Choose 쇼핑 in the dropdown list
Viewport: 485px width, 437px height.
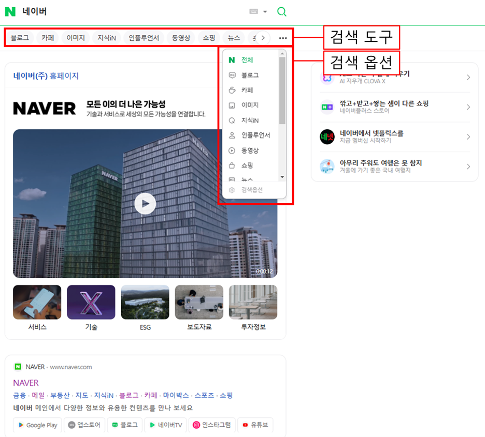[251, 165]
